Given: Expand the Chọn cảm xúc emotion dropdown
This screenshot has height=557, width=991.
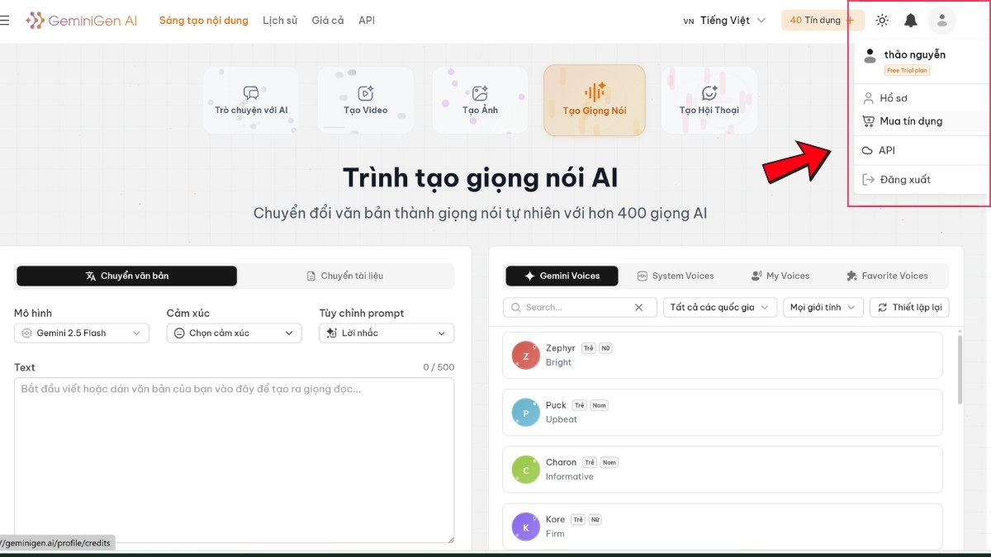Looking at the screenshot, I should [232, 333].
